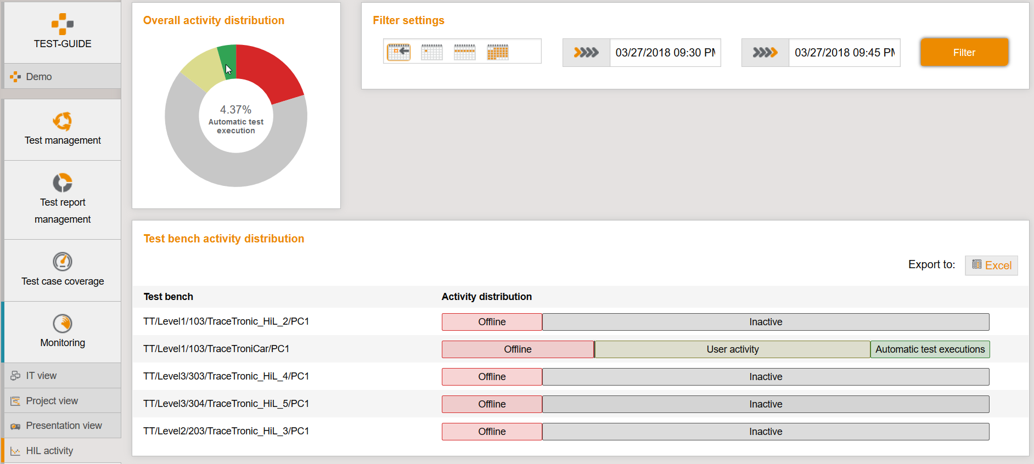Apply the orange Filter button
This screenshot has height=464, width=1034.
964,53
